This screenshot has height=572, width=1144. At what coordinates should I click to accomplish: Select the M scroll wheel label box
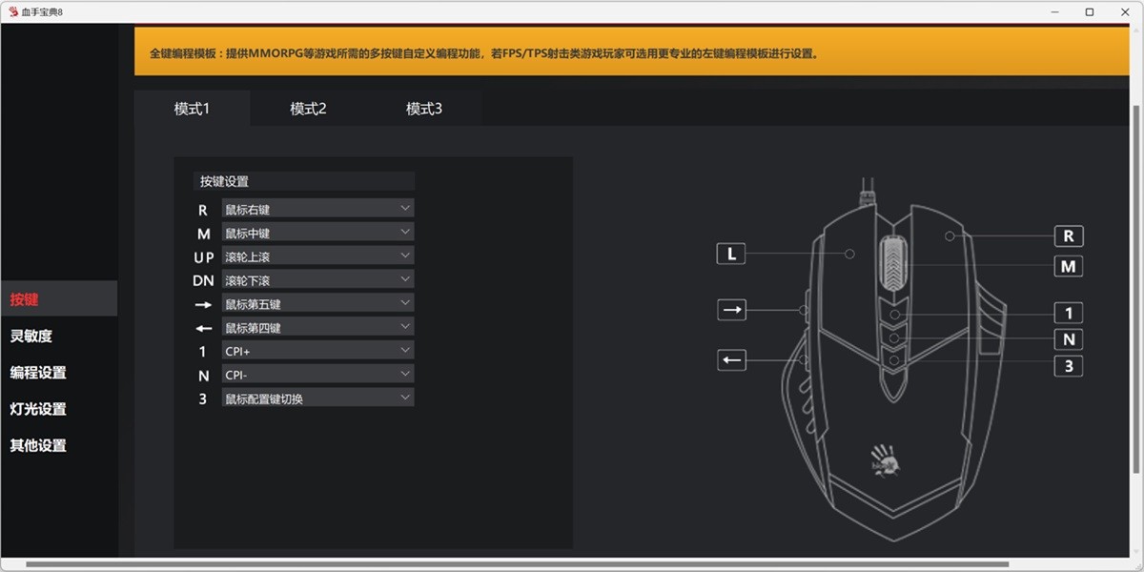[x=1068, y=267]
